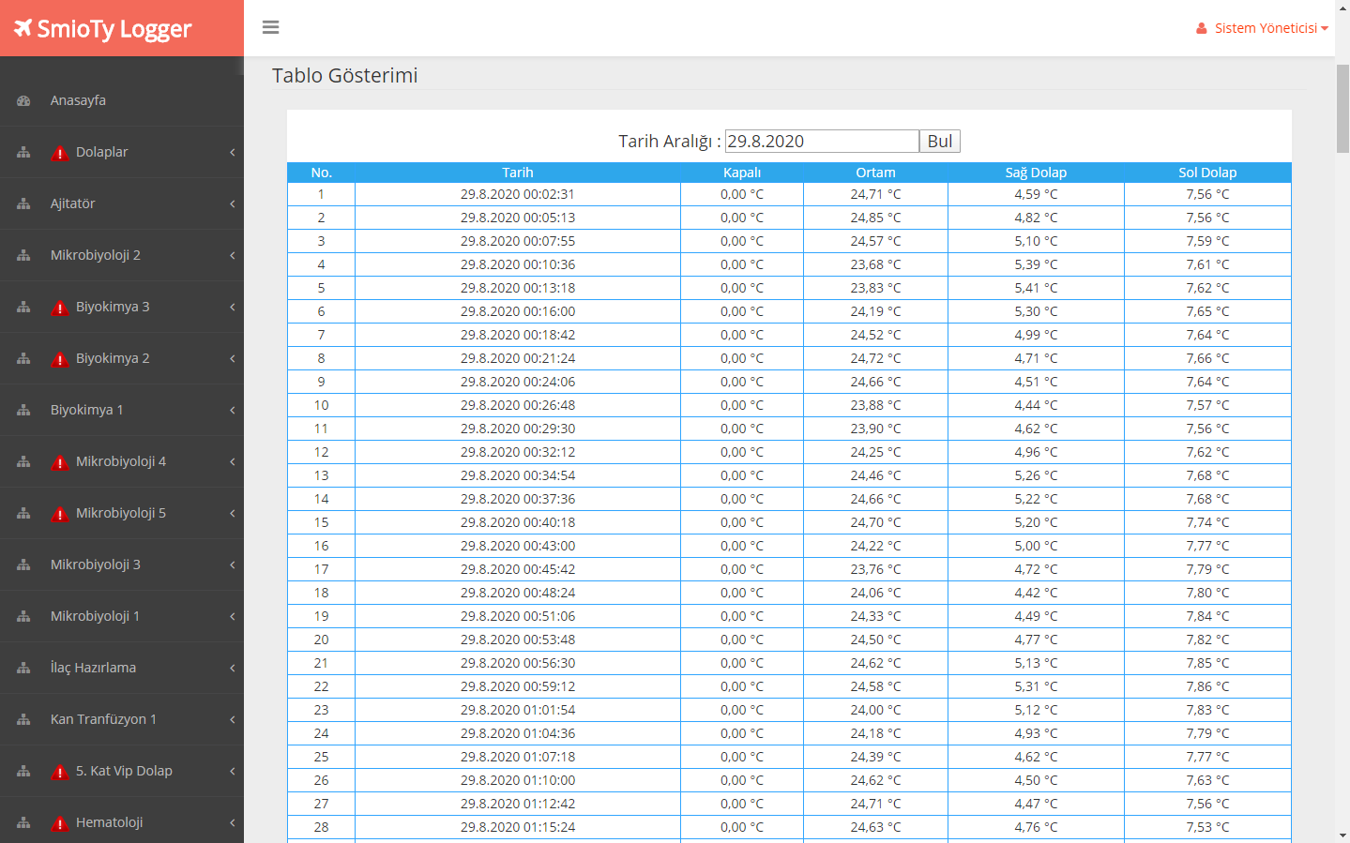Screen dimensions: 1350x843
Task: Click the warning icon for Hematoloji
Action: click(x=60, y=823)
